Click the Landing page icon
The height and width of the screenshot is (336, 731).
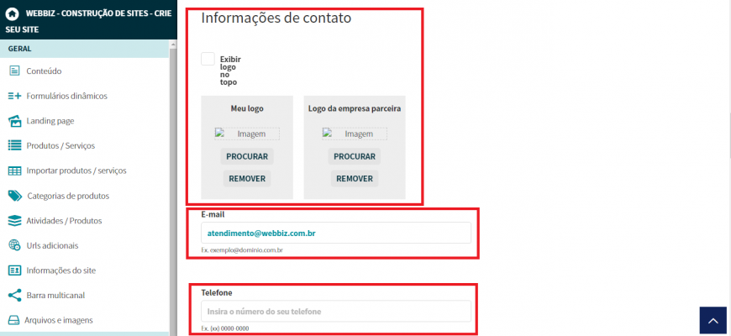click(14, 121)
